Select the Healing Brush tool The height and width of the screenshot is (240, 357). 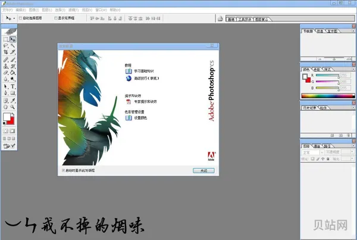coord(6,60)
